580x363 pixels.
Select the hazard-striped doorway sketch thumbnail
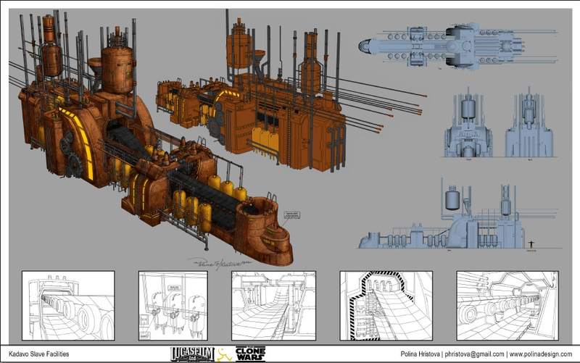(386, 306)
